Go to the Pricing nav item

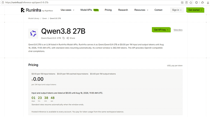(x=108, y=10)
